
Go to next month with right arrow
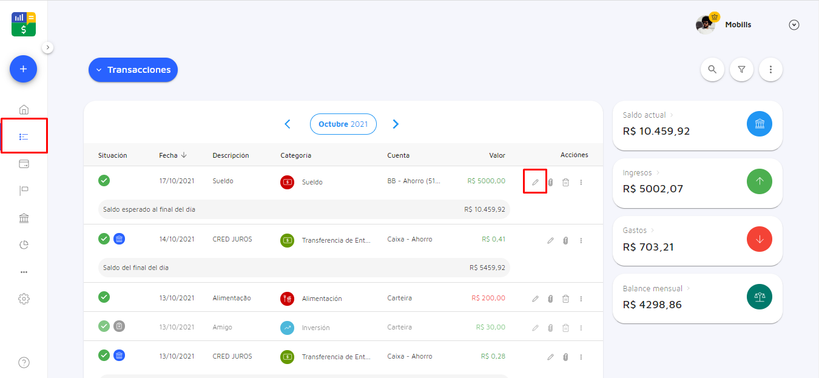click(x=396, y=124)
